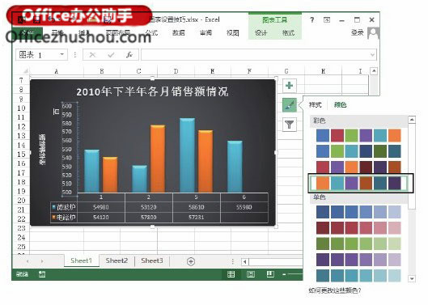
Task: Switch to Sheet2 tab
Action: (x=117, y=261)
